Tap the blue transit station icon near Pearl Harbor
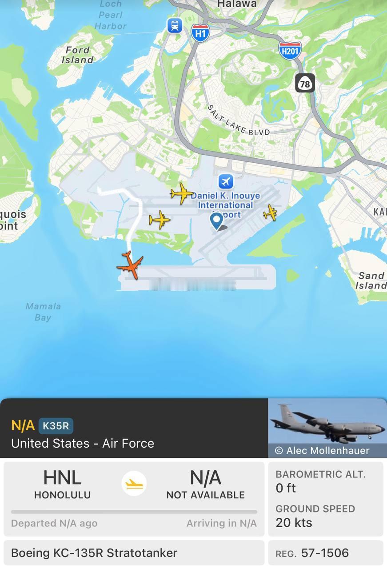 click(x=175, y=25)
